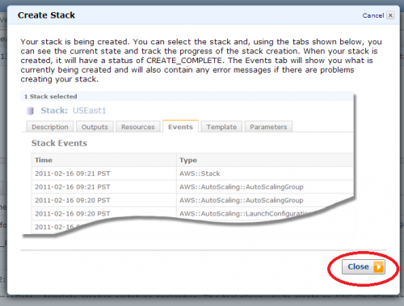This screenshot has width=404, height=306.
Task: Click the Close button
Action: click(x=364, y=266)
